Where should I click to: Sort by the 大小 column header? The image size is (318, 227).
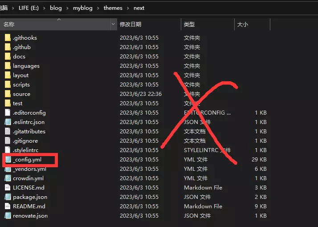242,24
